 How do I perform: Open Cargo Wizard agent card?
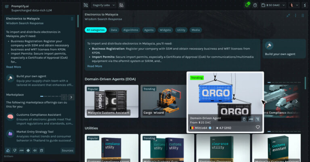(x=163, y=101)
